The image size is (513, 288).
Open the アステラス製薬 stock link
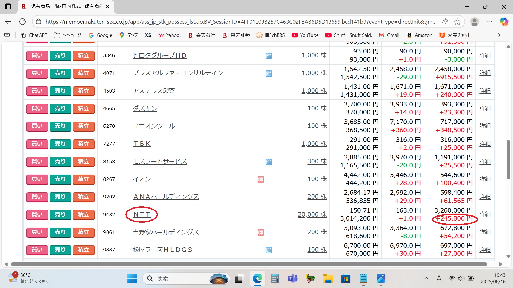pyautogui.click(x=154, y=91)
